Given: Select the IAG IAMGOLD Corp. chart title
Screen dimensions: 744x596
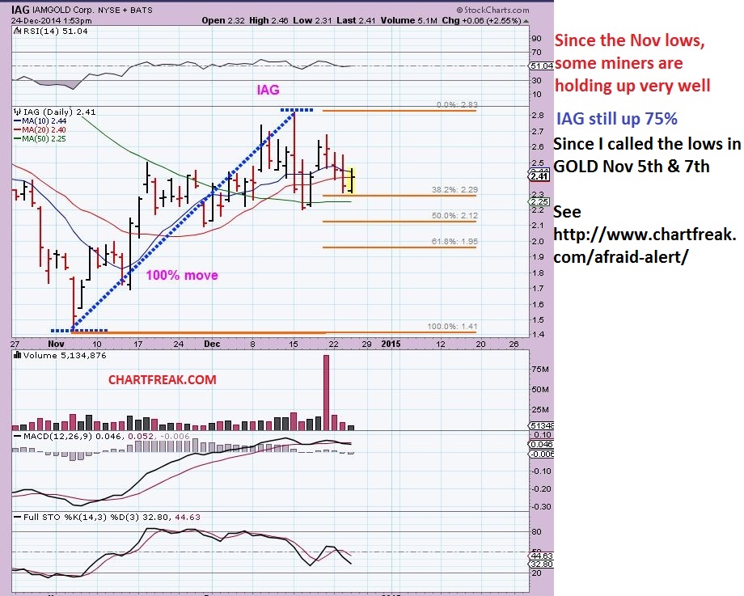Looking at the screenshot, I should (x=82, y=10).
